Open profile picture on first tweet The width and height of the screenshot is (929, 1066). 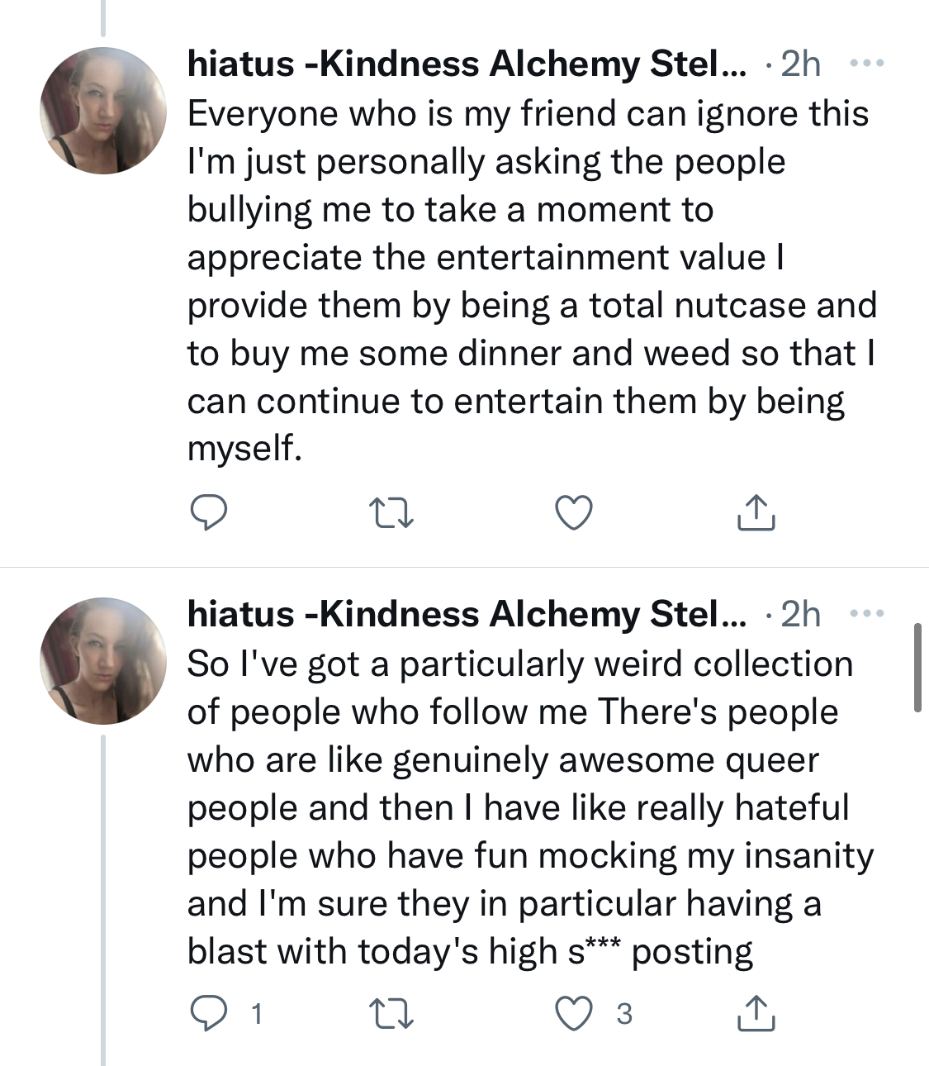[103, 111]
